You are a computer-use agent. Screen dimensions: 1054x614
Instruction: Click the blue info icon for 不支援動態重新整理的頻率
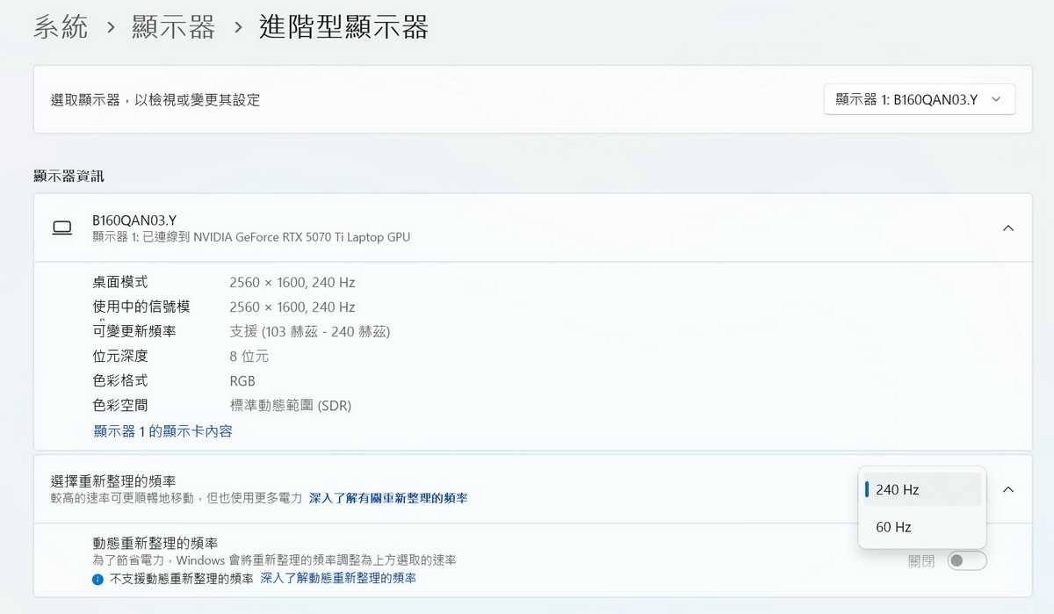[x=98, y=579]
